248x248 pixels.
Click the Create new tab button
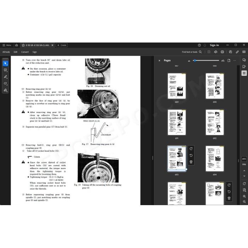tap(62, 45)
